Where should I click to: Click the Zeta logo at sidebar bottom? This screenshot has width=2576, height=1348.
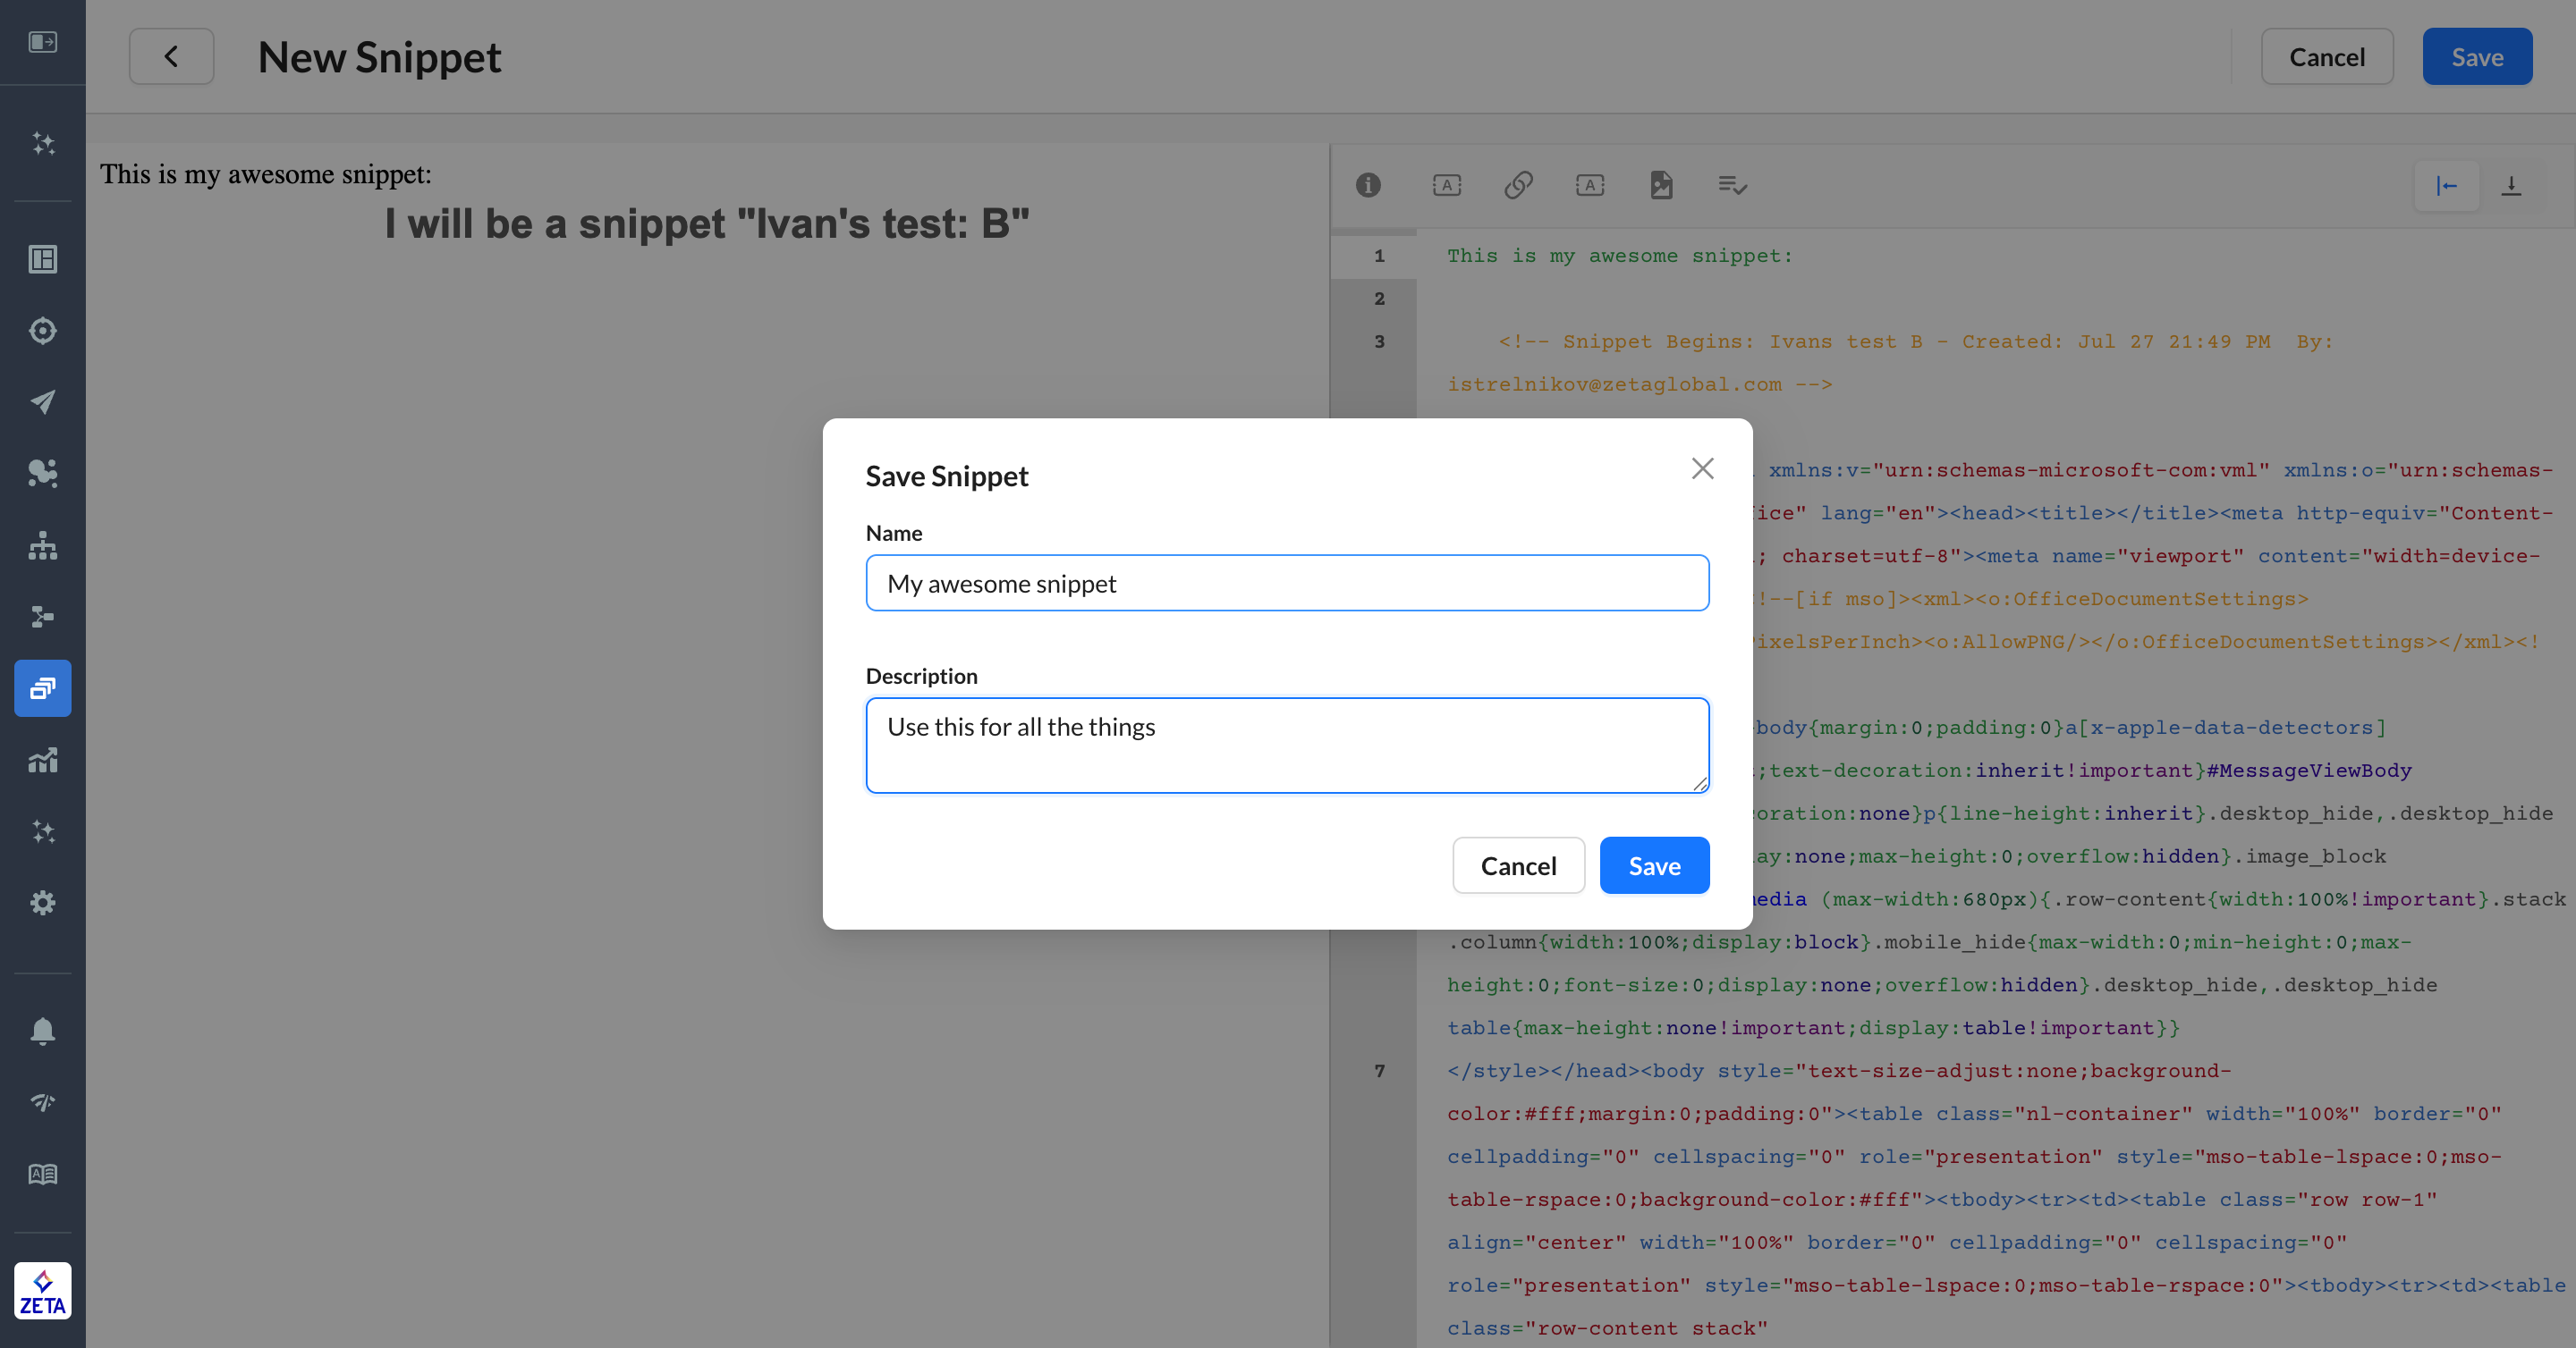[x=42, y=1290]
